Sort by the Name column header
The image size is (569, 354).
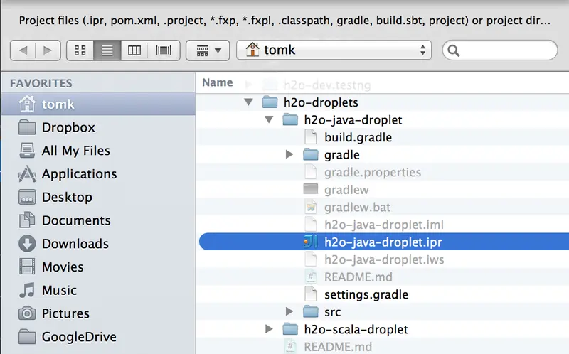[x=218, y=82]
